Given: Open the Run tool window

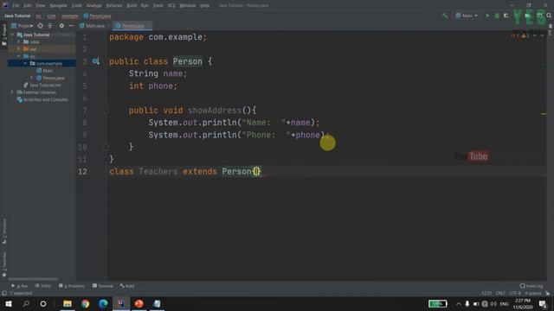Looking at the screenshot, I should 19,286.
